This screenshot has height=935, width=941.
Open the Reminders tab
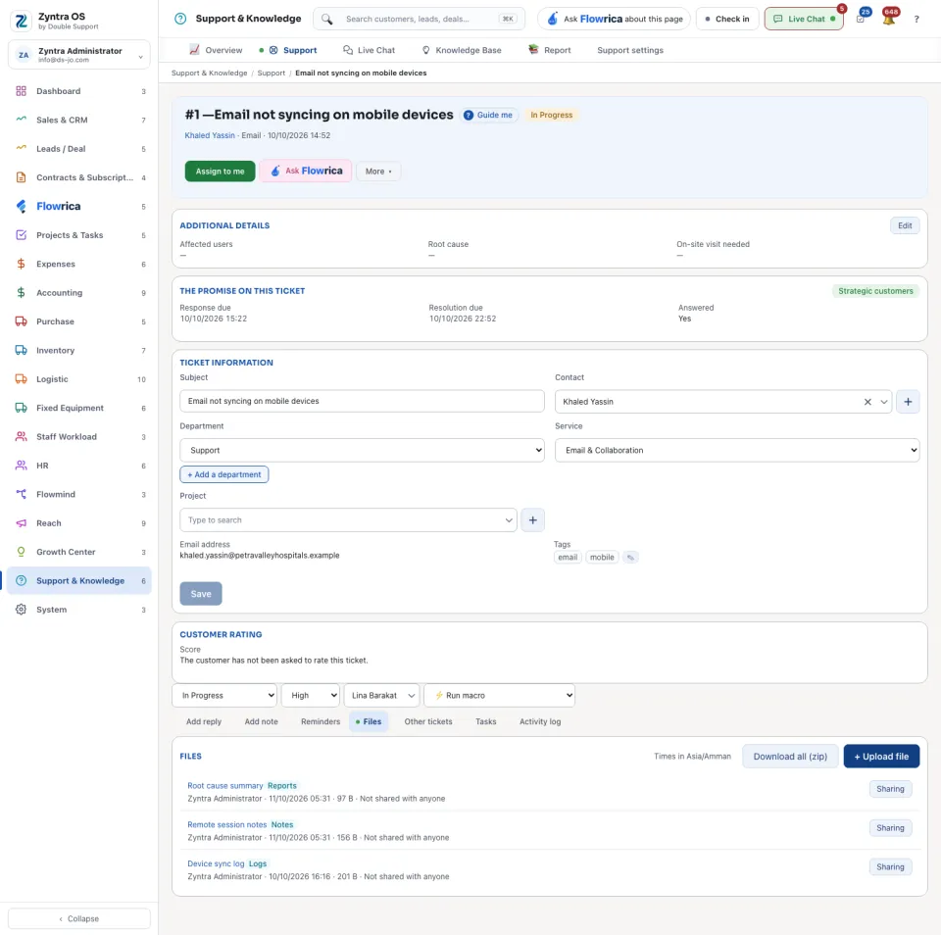click(321, 722)
